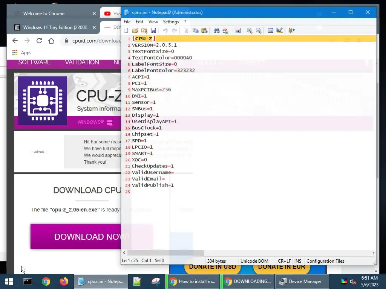386x289 pixels.
Task: Click Ln 1 : 25 position in status bar
Action: [x=130, y=260]
